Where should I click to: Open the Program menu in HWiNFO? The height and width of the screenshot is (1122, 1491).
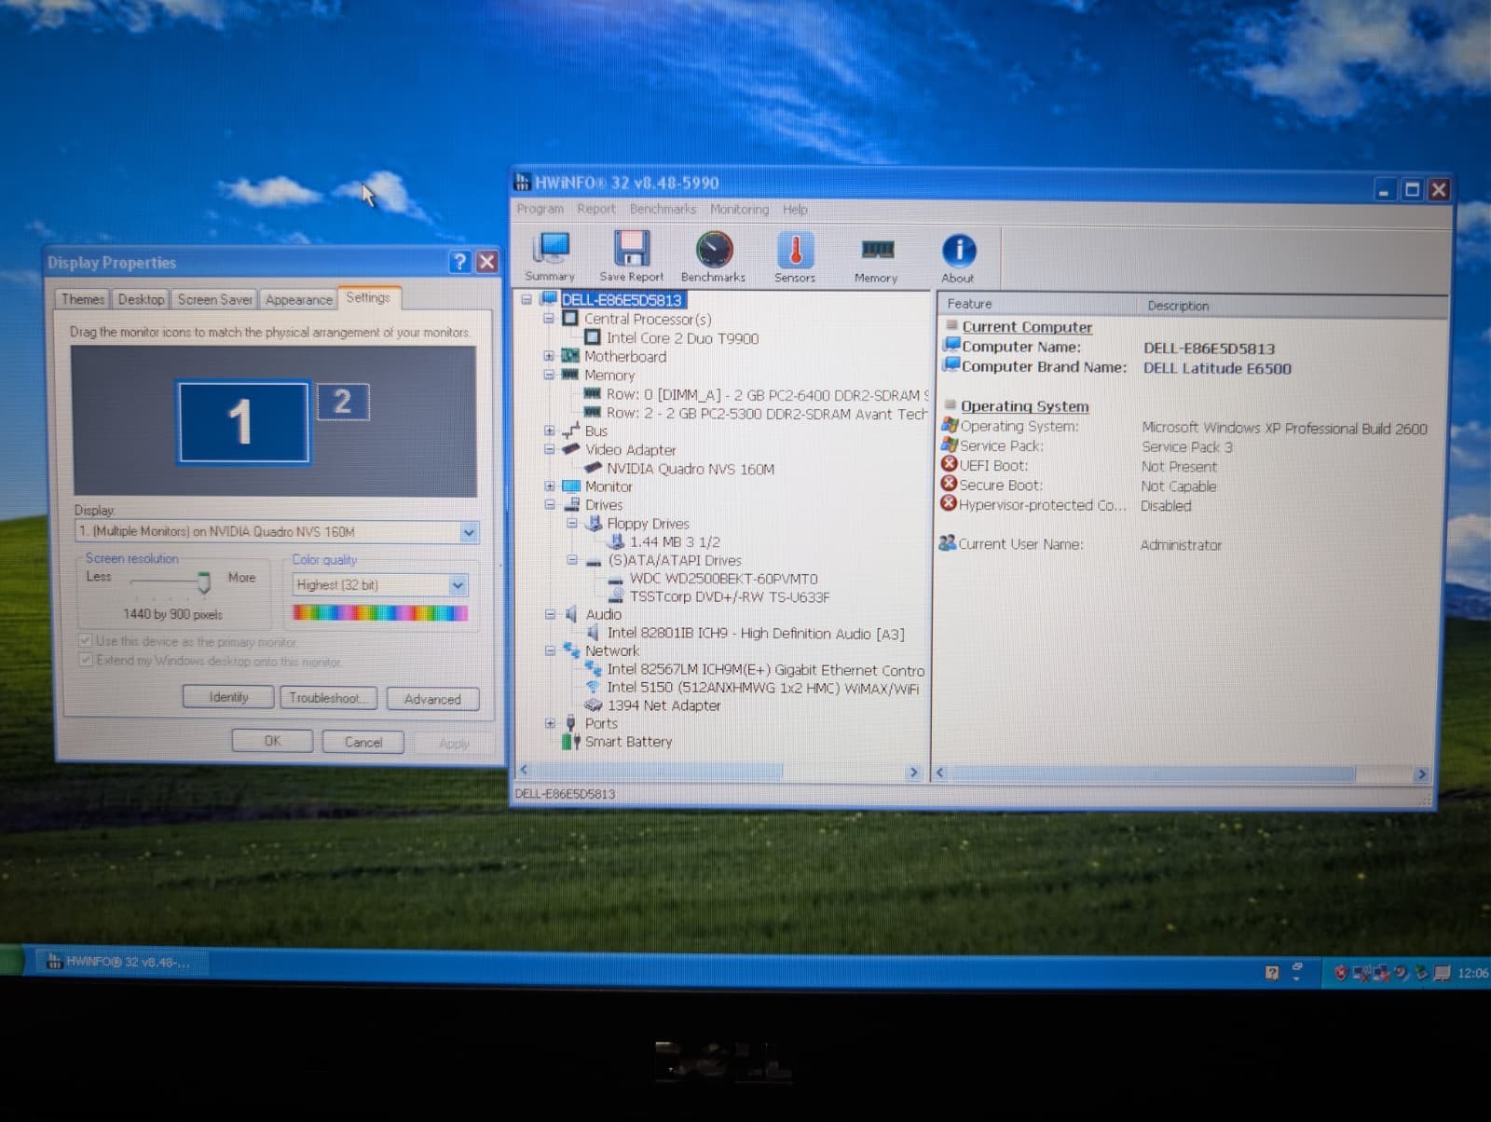click(540, 209)
